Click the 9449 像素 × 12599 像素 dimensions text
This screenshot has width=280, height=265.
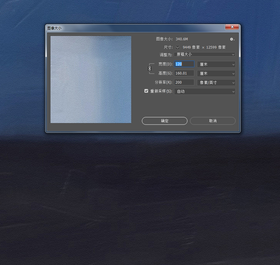(x=204, y=47)
